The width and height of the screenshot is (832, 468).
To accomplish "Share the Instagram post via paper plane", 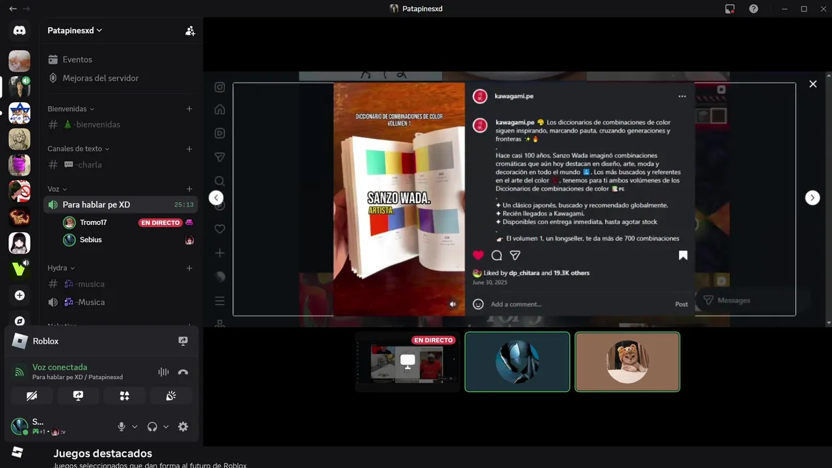I will [515, 255].
